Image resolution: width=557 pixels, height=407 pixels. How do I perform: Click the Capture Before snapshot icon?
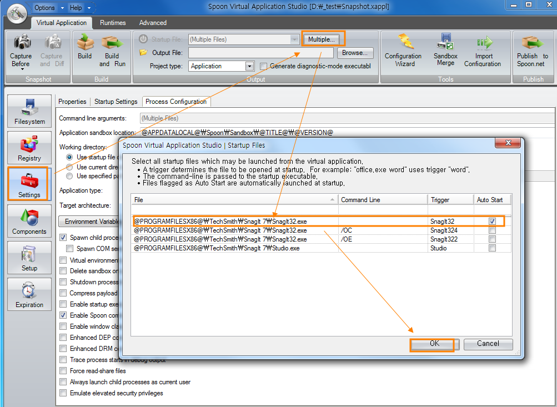pos(22,42)
